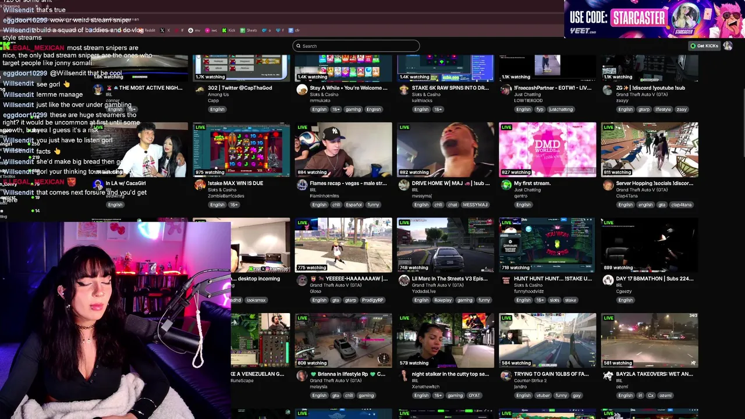Select the GYAT tag under night stalker stream
Viewport: 745px width, 419px height.
(474, 396)
